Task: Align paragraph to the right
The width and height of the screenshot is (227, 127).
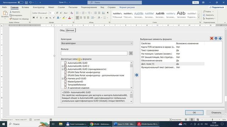Action: pyautogui.click(x=84, y=18)
